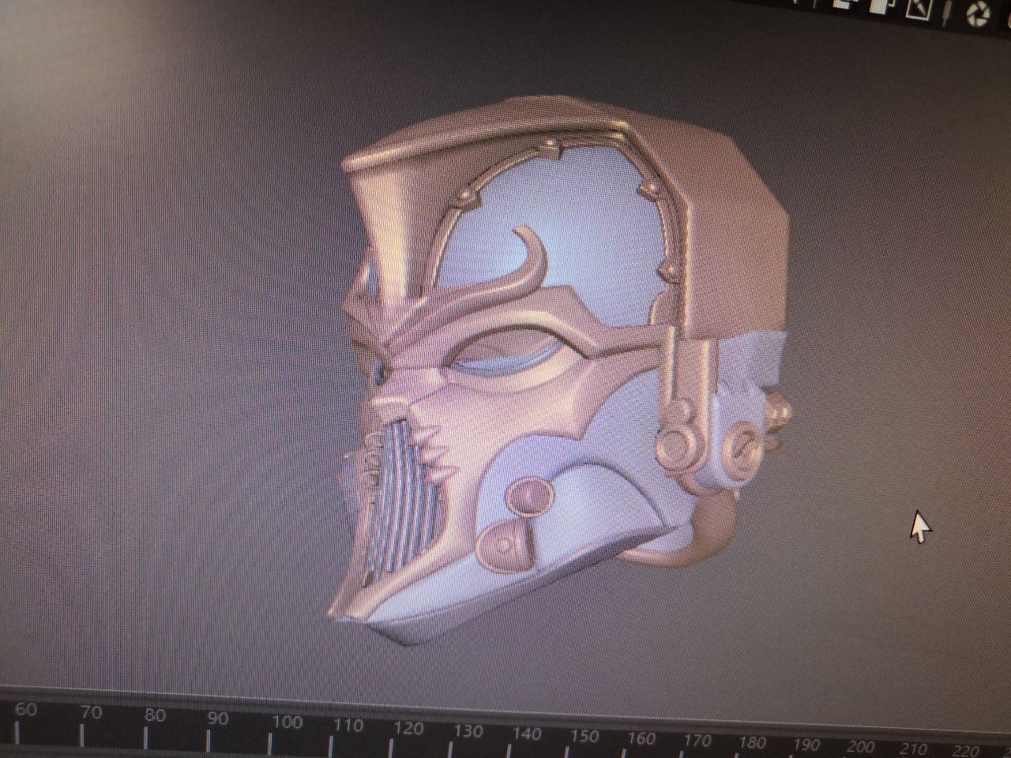This screenshot has width=1011, height=758.
Task: Jump to frame 60 on the timeline
Action: pyautogui.click(x=24, y=710)
